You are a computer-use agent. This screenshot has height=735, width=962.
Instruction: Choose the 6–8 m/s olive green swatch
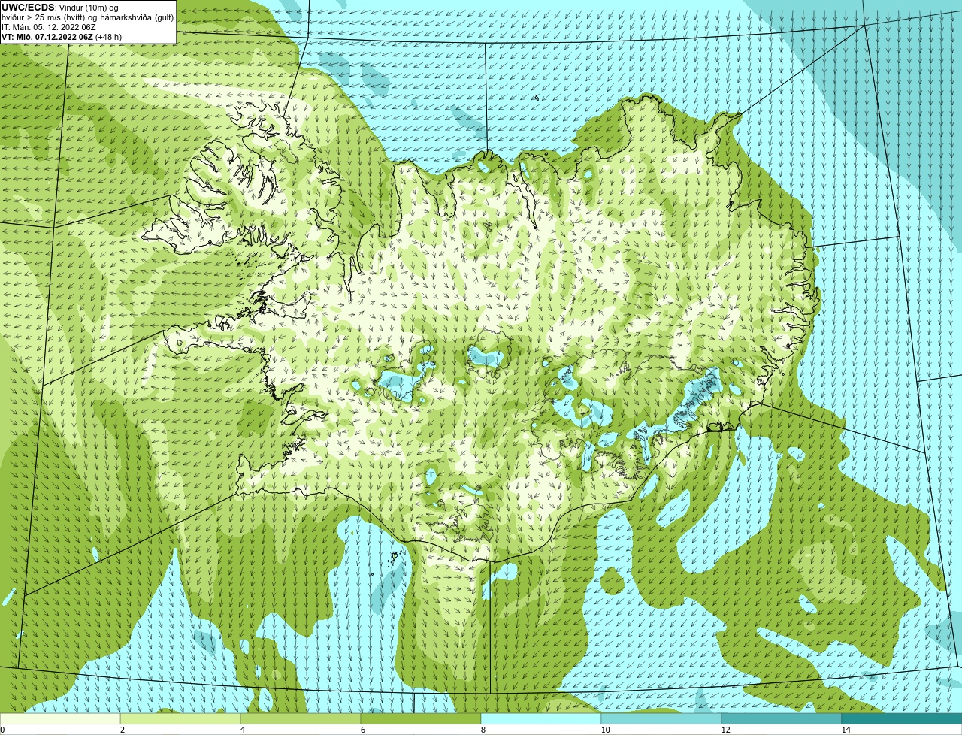(421, 718)
